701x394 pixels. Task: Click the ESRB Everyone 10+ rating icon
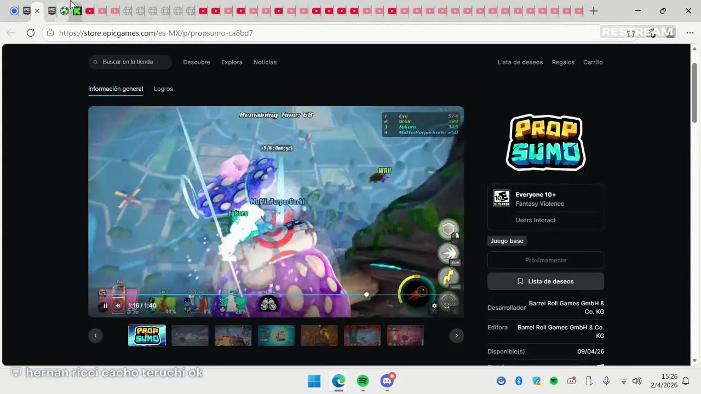click(501, 199)
